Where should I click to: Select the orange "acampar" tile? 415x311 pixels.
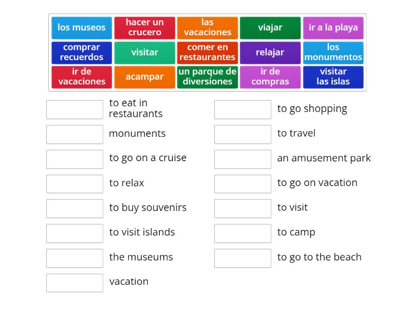(144, 77)
